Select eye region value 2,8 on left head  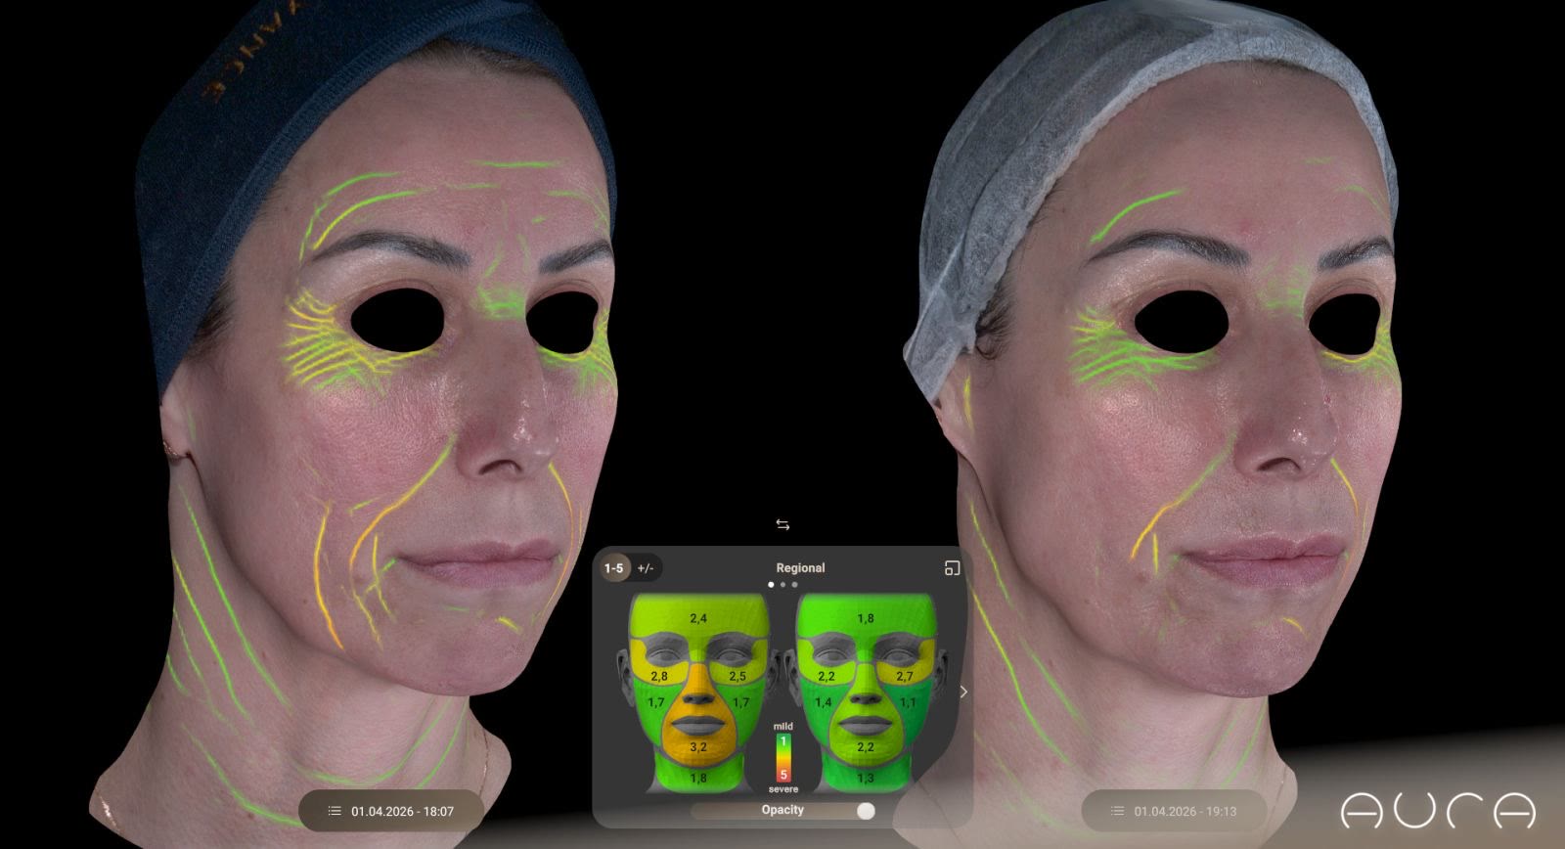(x=659, y=676)
